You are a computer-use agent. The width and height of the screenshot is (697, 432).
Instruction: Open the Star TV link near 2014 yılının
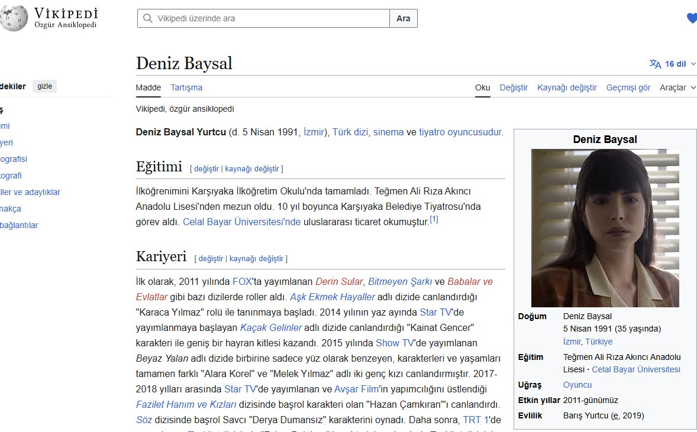435,312
